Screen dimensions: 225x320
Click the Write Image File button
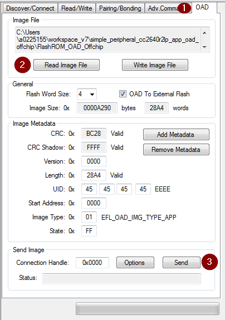(x=155, y=65)
